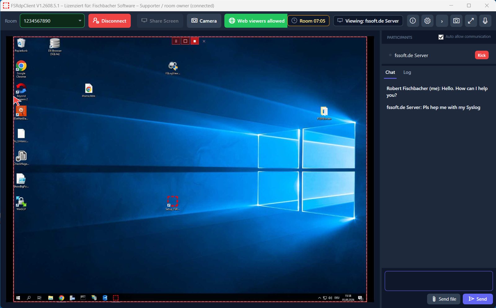This screenshot has width=496, height=308.
Task: Open settings via the gear icon
Action: [x=427, y=21]
